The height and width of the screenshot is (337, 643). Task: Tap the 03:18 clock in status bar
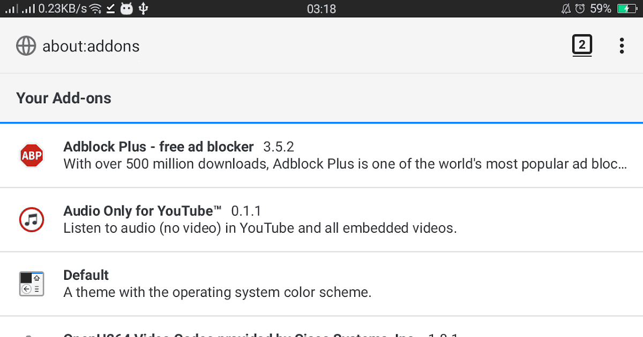pos(322,9)
